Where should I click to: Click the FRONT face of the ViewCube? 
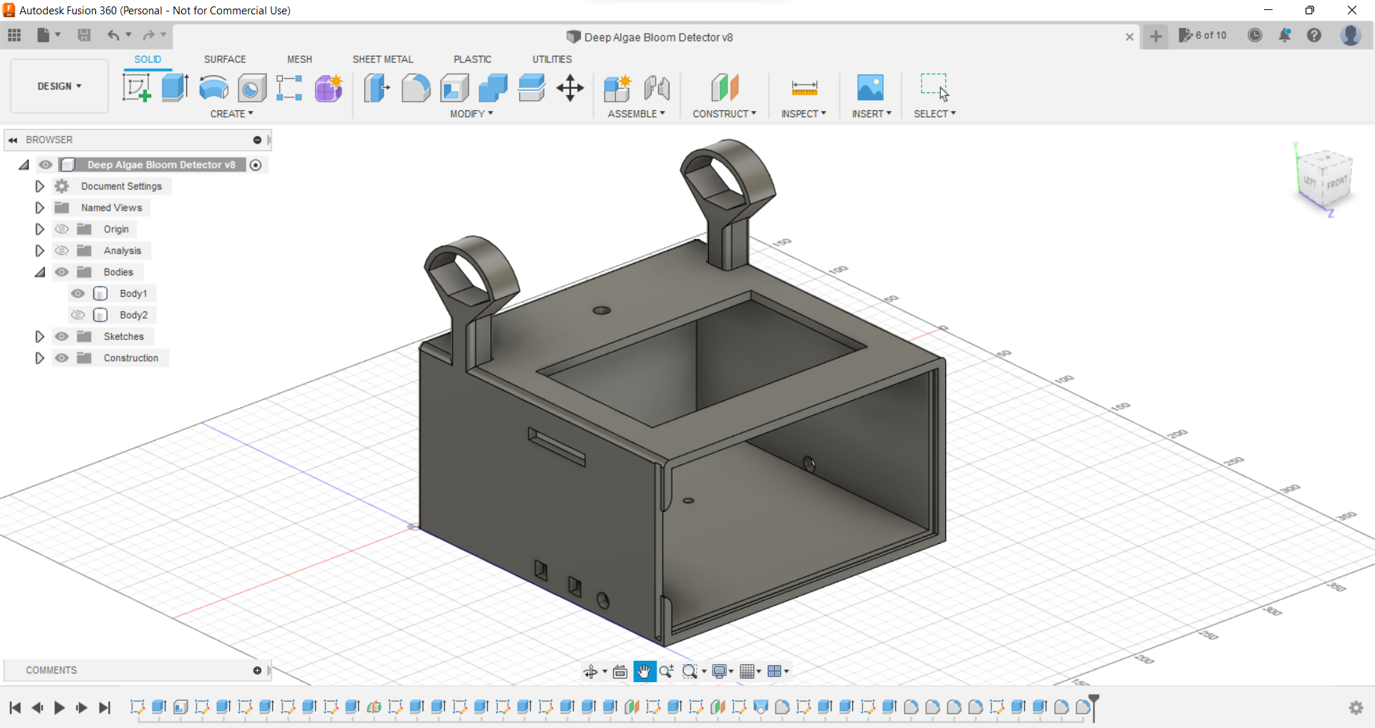coord(1336,183)
